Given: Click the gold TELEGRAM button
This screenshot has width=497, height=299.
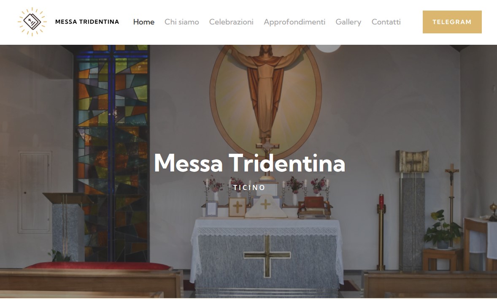Looking at the screenshot, I should (452, 22).
